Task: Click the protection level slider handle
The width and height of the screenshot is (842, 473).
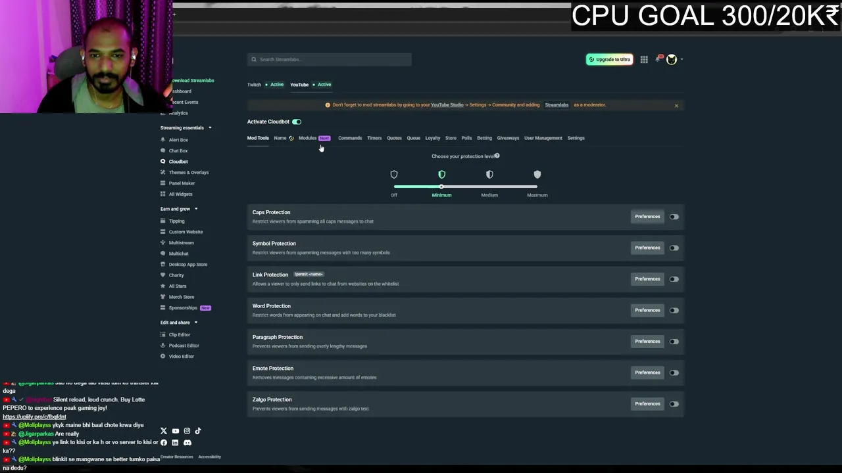Action: pos(441,187)
